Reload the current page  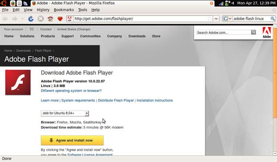(x=31, y=19)
